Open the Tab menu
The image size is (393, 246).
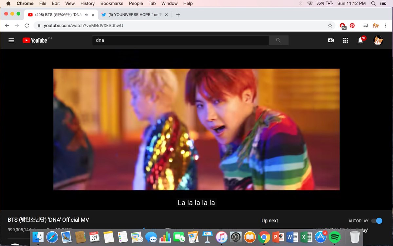point(152,3)
